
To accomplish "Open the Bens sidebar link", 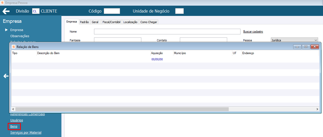I will click(x=14, y=126).
